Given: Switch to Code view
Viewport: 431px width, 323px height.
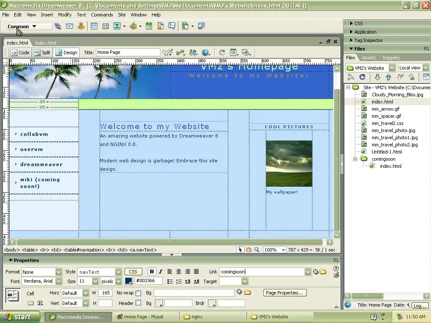Looking at the screenshot, I should point(20,53).
